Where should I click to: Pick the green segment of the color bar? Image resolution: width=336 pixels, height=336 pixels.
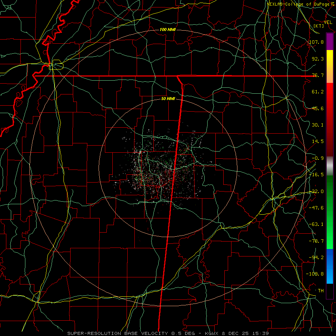pyautogui.click(x=330, y=212)
